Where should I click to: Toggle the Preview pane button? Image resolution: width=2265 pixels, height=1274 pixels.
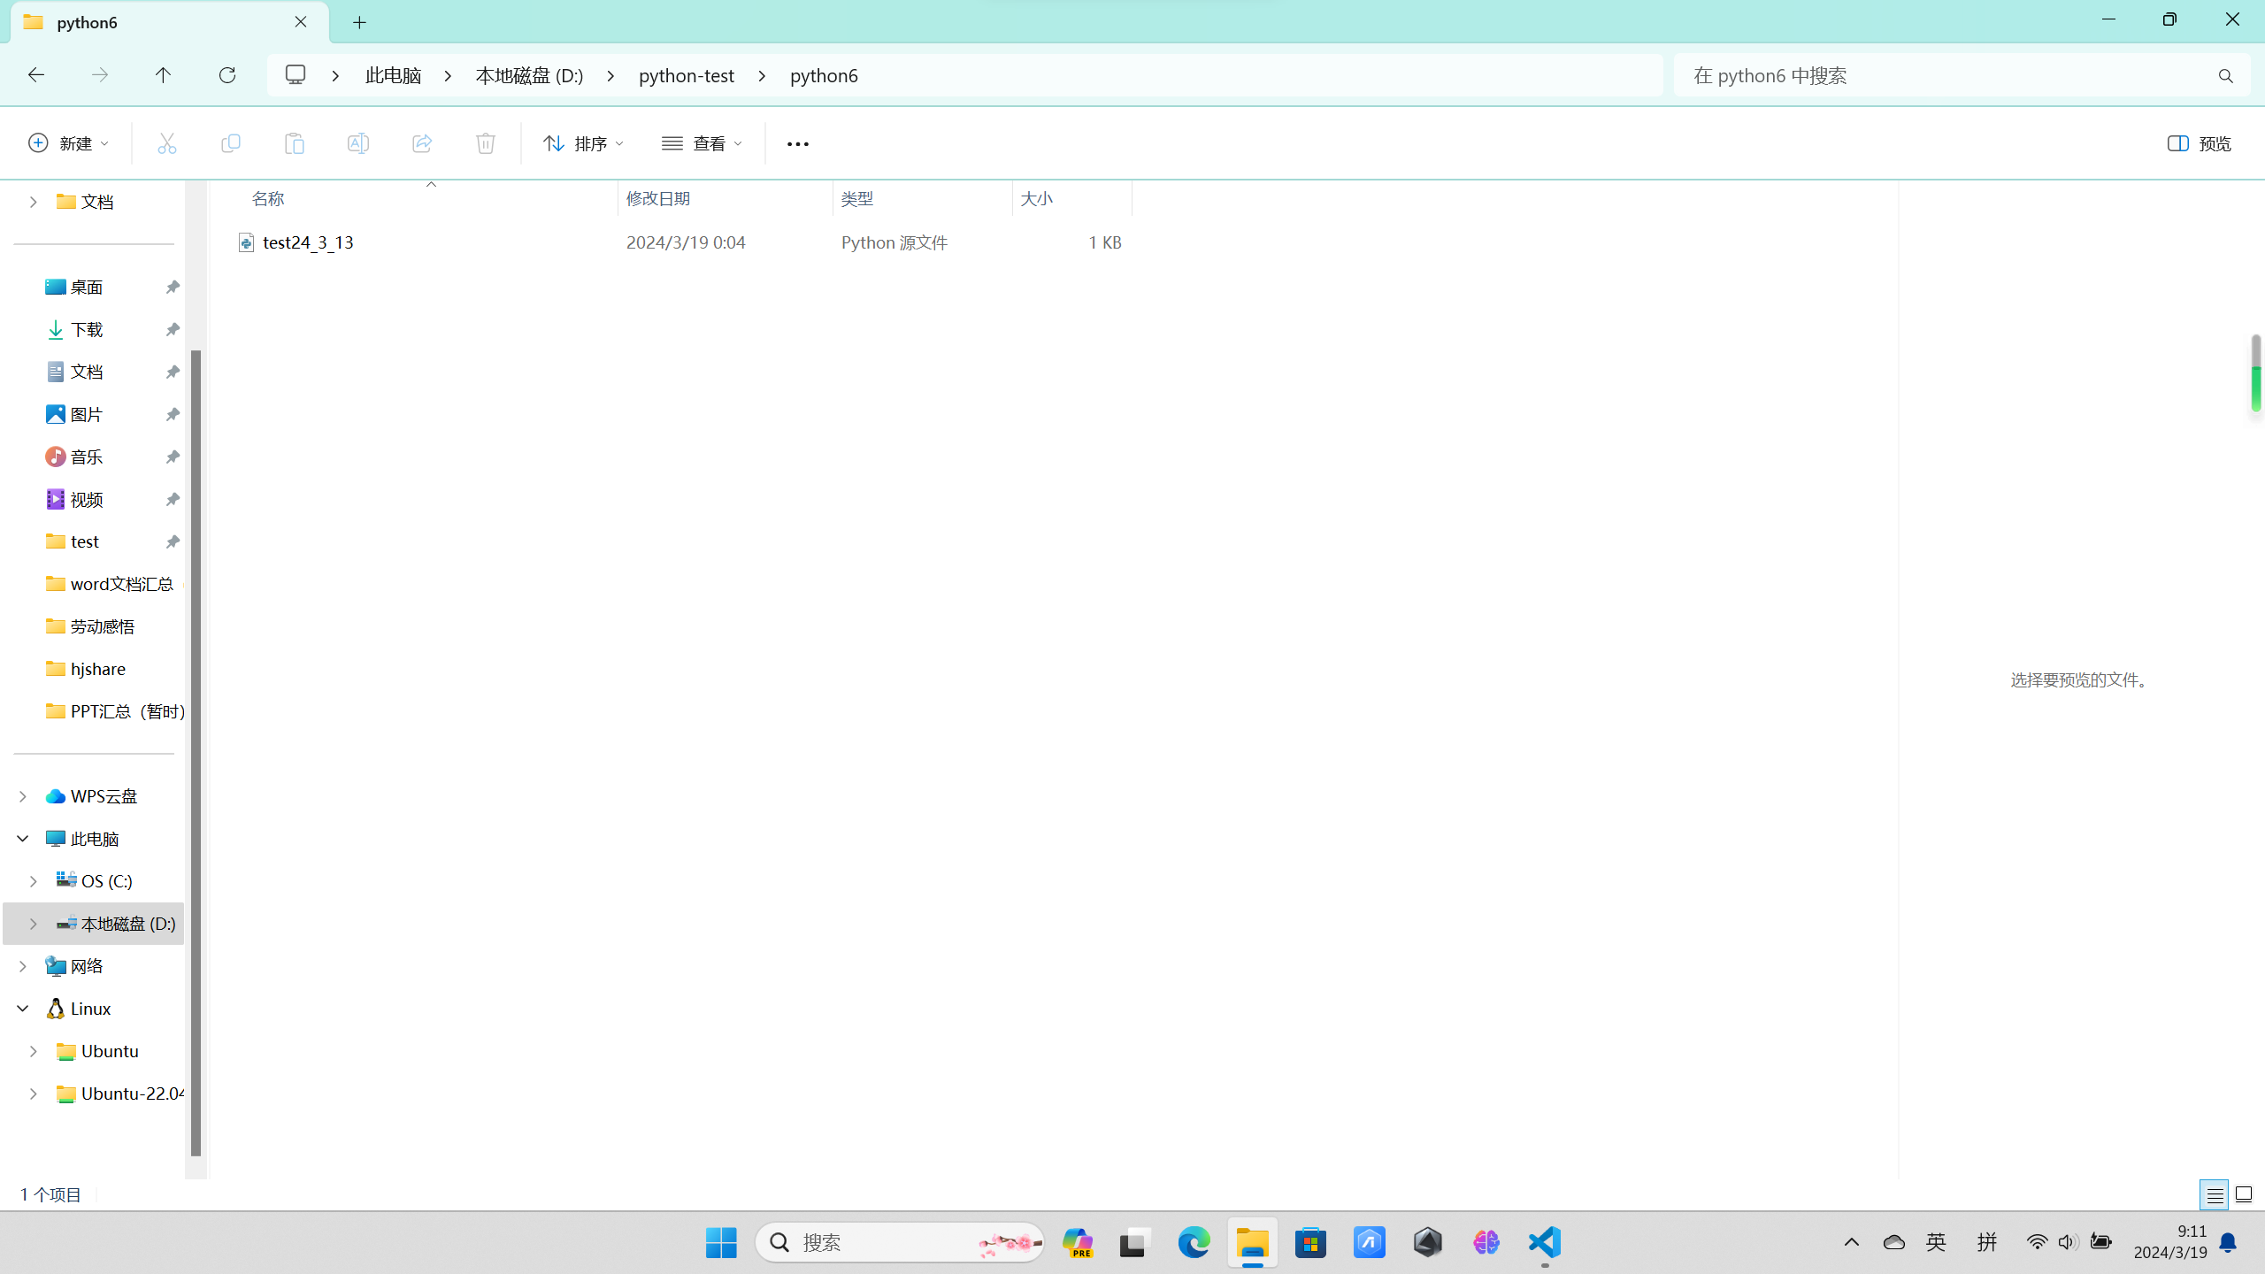tap(2200, 143)
